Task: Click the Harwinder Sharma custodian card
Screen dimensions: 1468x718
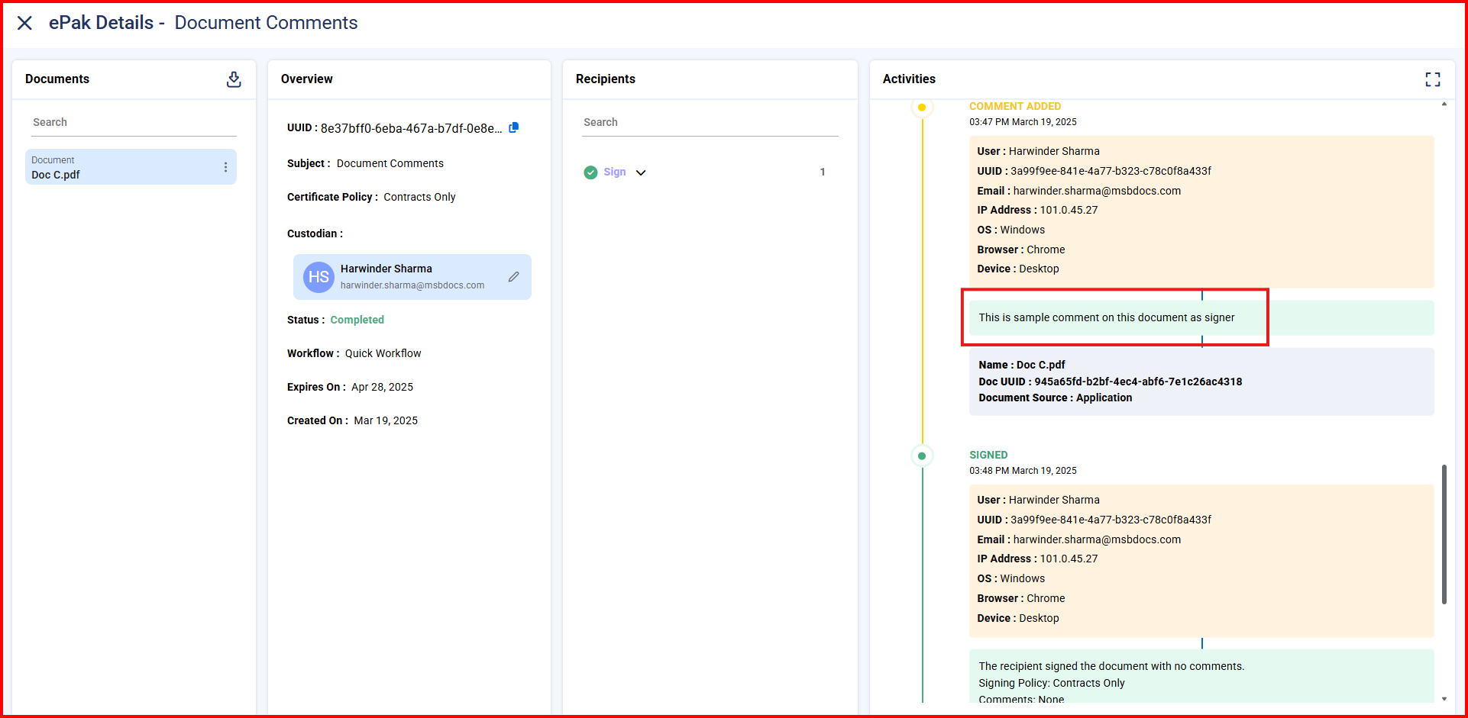Action: (x=412, y=277)
